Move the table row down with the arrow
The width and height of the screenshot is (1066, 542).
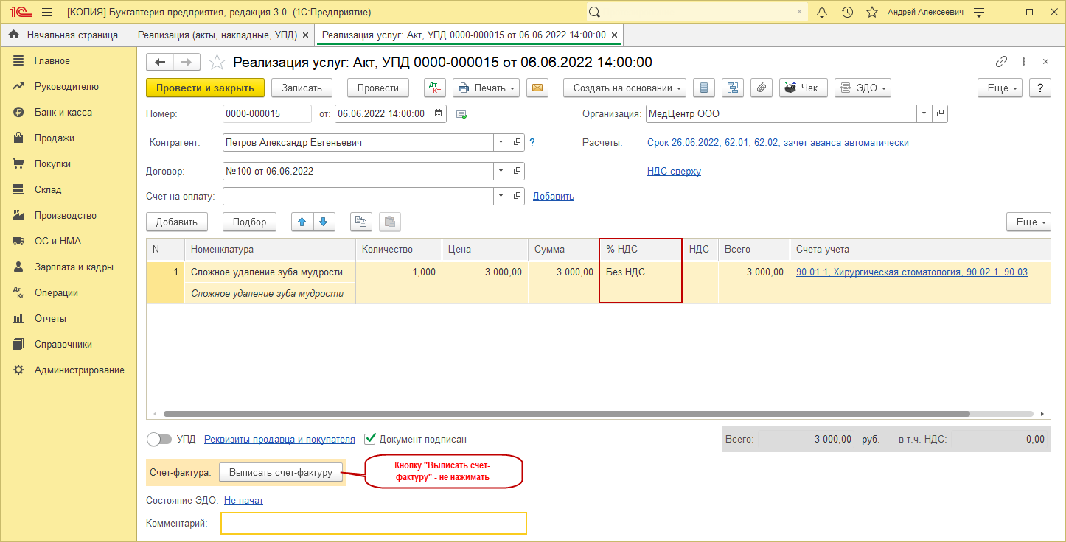coord(325,222)
